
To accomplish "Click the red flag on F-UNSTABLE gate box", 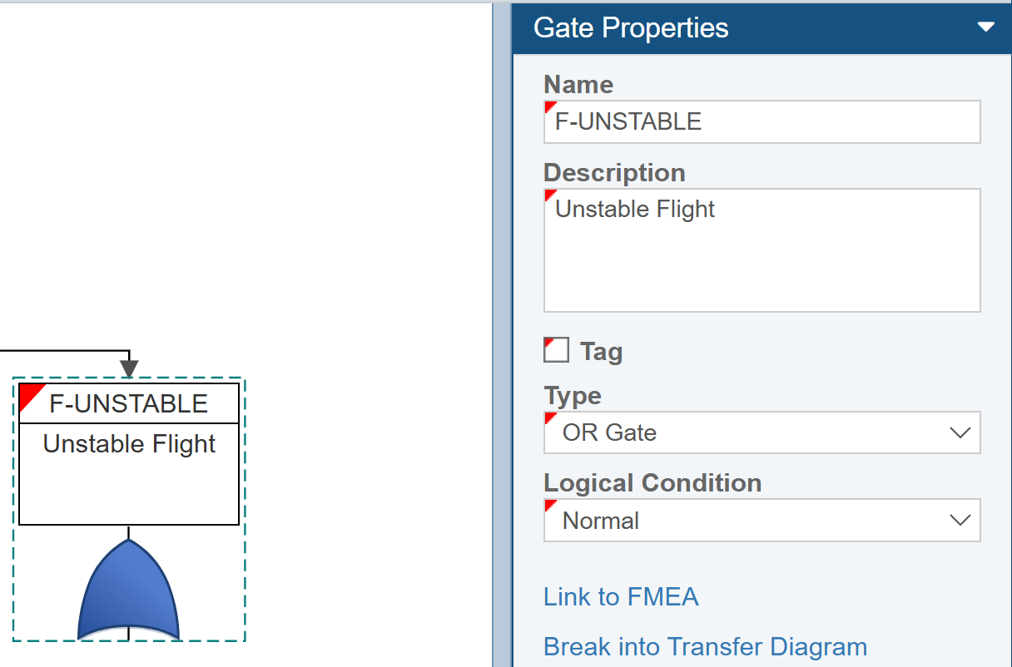I will click(x=30, y=395).
